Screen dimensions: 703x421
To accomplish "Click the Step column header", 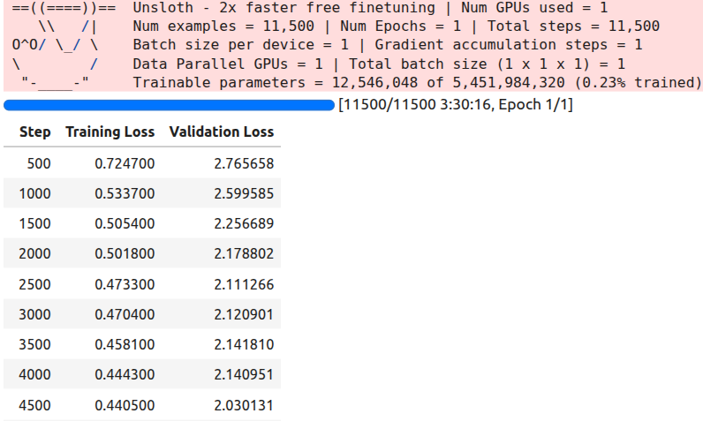I will (x=34, y=132).
